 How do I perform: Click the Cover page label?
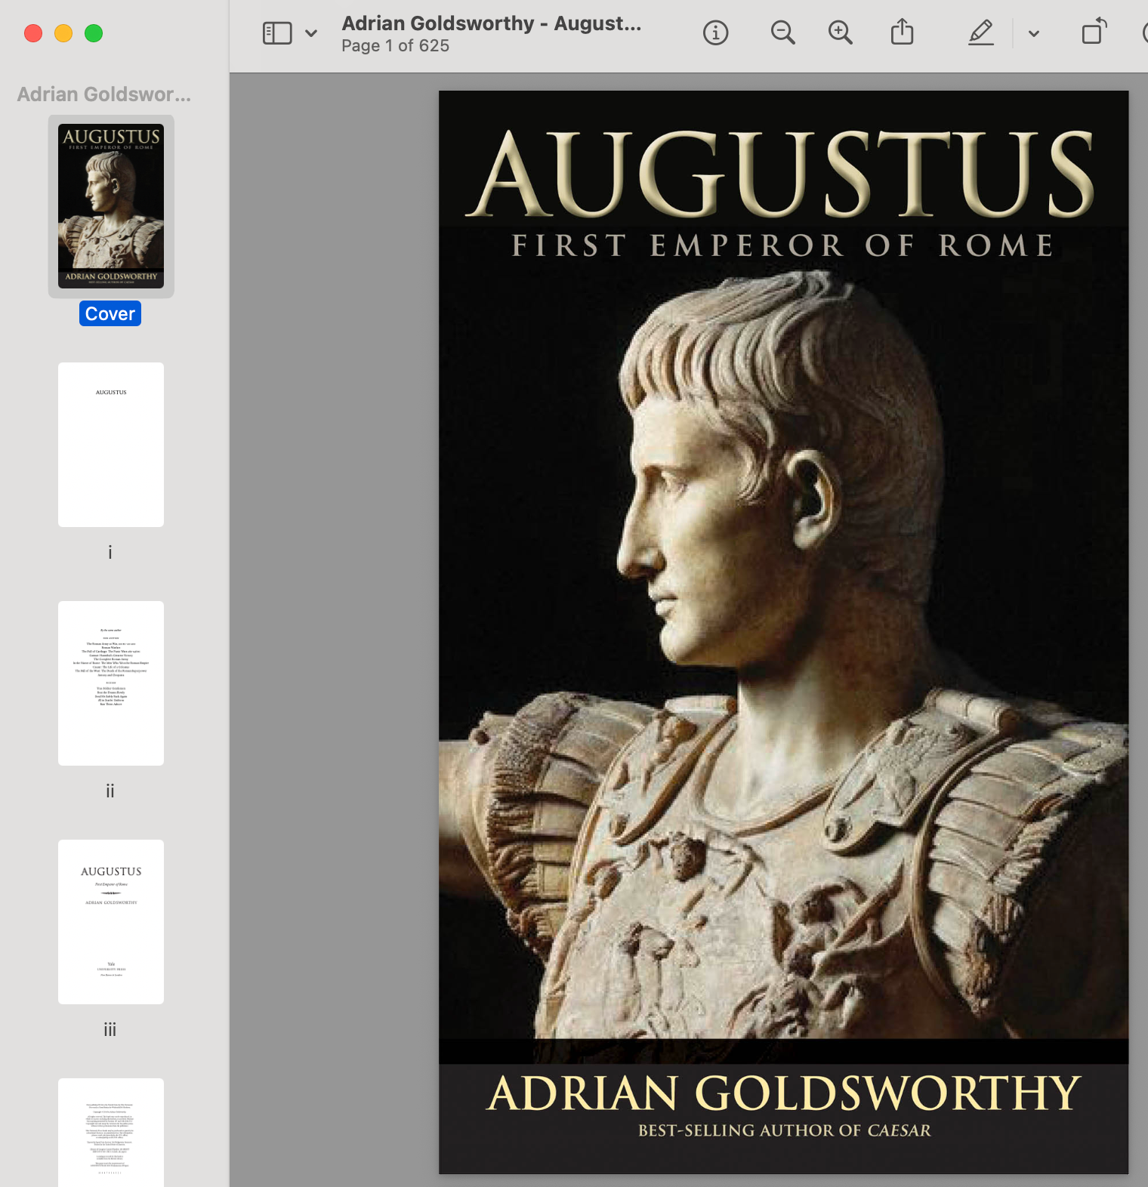click(110, 313)
